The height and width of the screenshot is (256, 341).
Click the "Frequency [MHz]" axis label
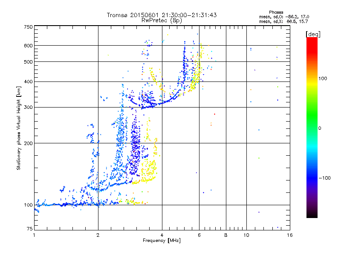[x=162, y=241]
